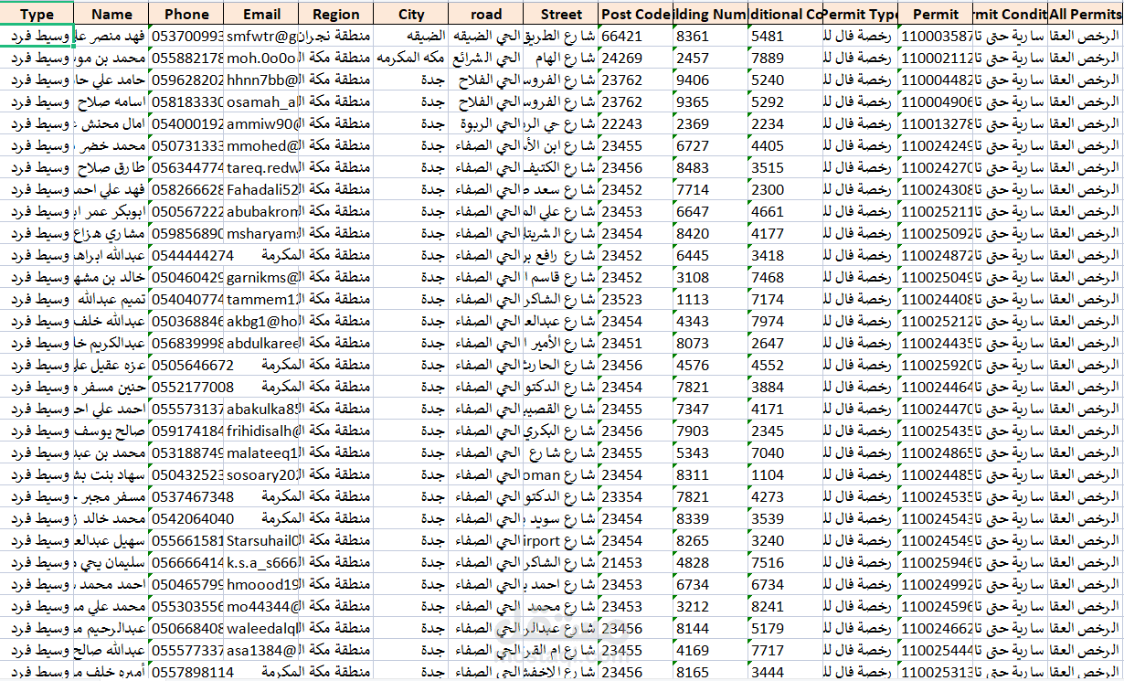Select post code cell 23523
Screen dimensions: 1124x681
[636, 299]
